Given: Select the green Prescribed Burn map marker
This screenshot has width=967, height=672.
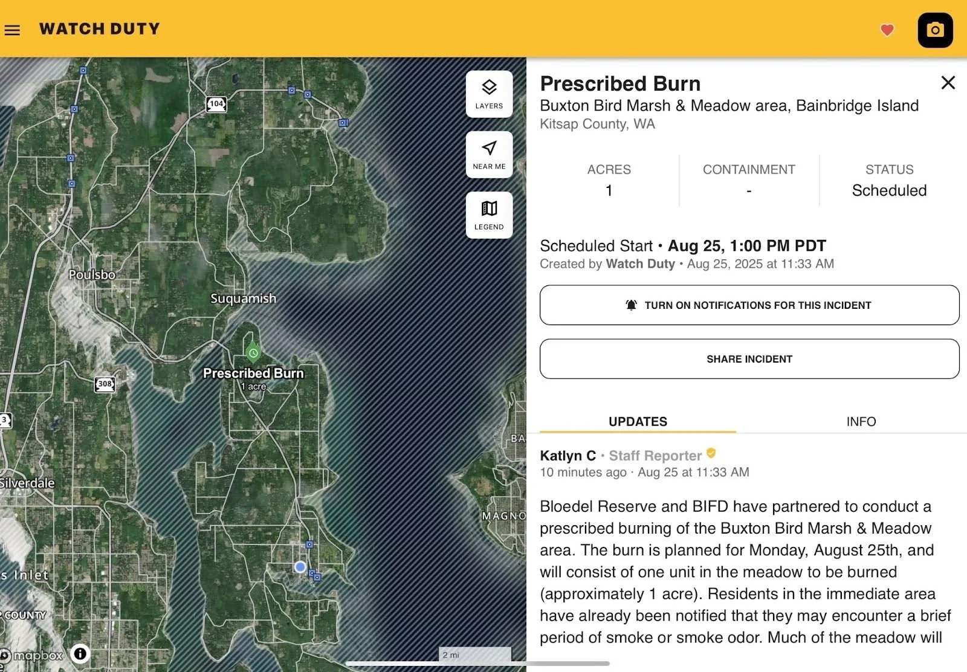Looking at the screenshot, I should click(x=253, y=352).
